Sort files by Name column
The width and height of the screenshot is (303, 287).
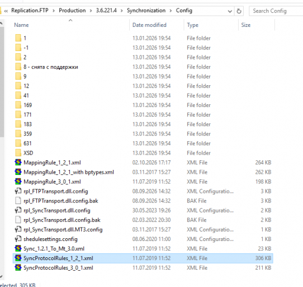[21, 25]
